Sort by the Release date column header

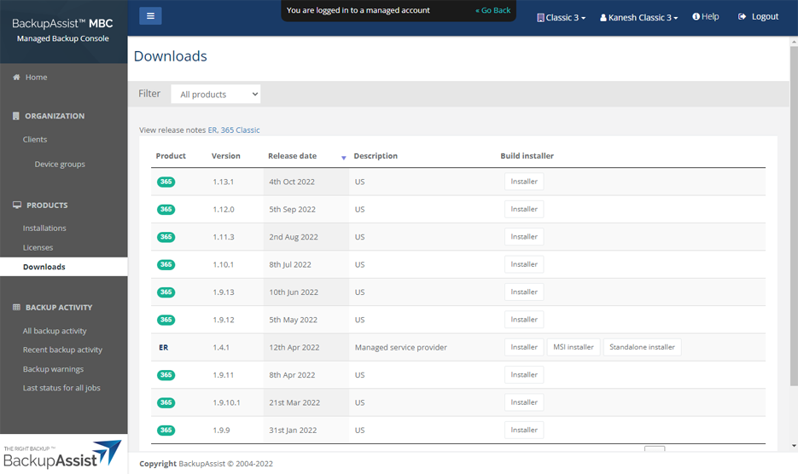(x=292, y=156)
